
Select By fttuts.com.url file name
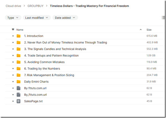[35, 88]
